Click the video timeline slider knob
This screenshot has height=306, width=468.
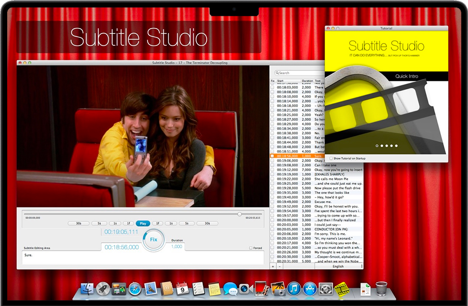coord(239,214)
